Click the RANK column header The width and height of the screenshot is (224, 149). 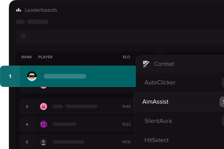coord(27,57)
